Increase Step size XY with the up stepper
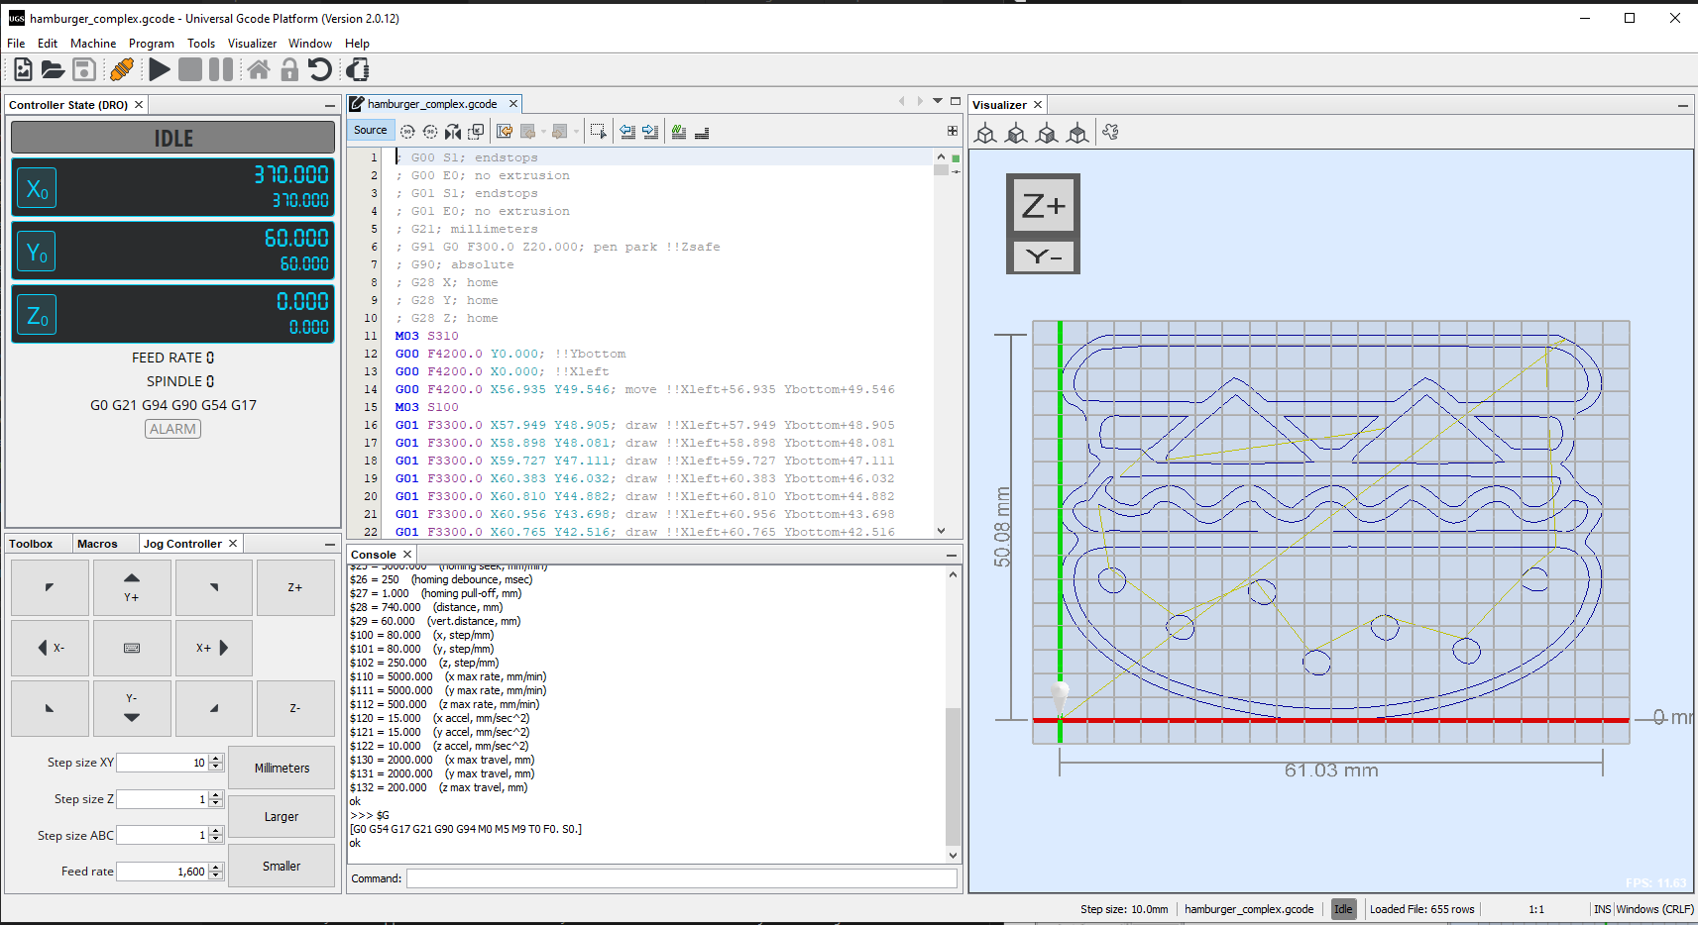This screenshot has height=925, width=1698. [x=215, y=757]
